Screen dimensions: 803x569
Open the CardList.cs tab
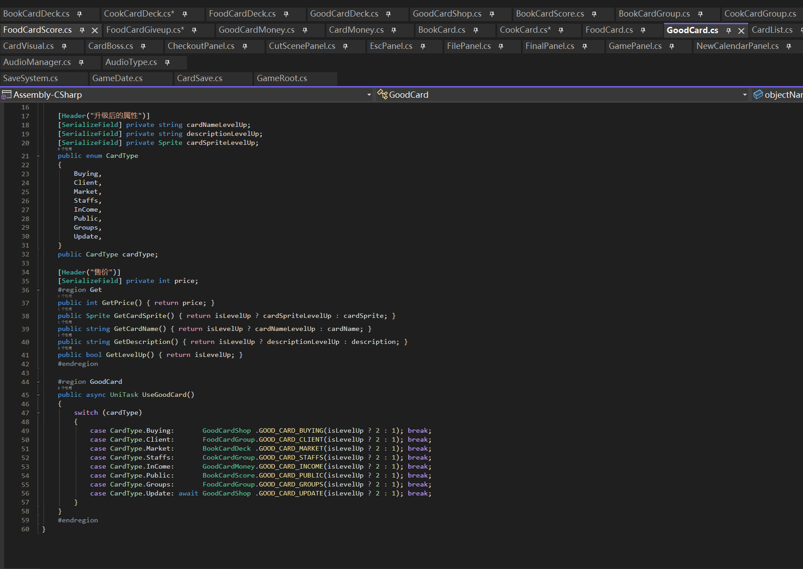tap(772, 30)
